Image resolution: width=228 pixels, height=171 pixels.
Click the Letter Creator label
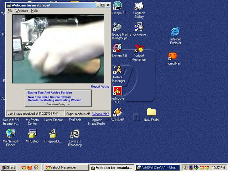pyautogui.click(x=53, y=120)
